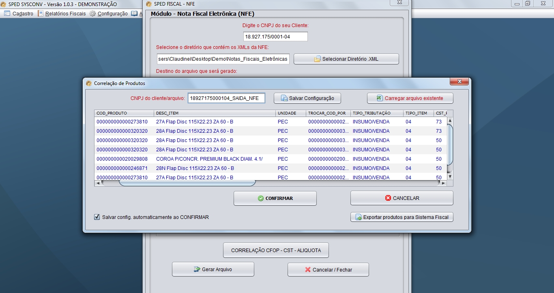Click Gerar Arquivo button
554x293 pixels.
pos(213,269)
